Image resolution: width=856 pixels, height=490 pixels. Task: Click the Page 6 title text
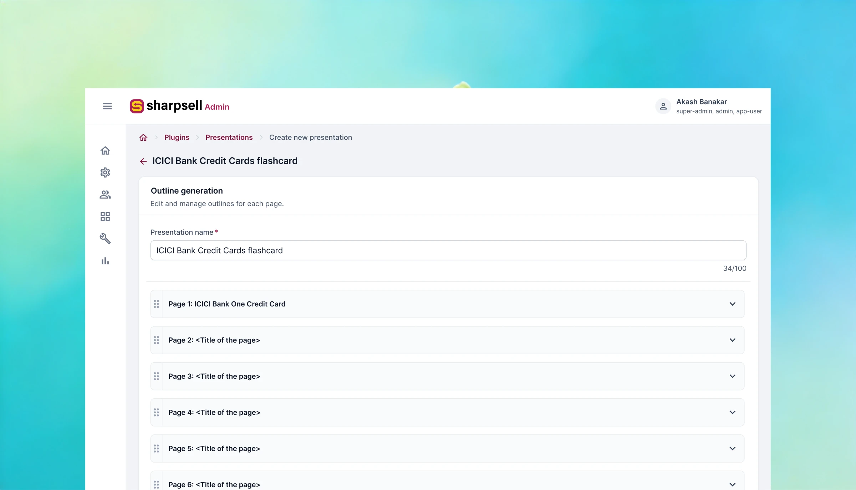pyautogui.click(x=214, y=485)
